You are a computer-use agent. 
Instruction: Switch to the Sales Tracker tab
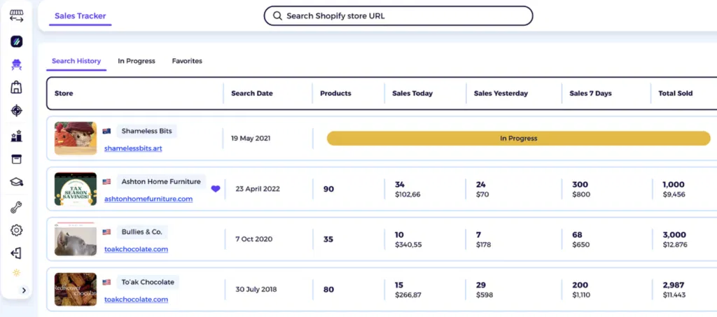81,16
